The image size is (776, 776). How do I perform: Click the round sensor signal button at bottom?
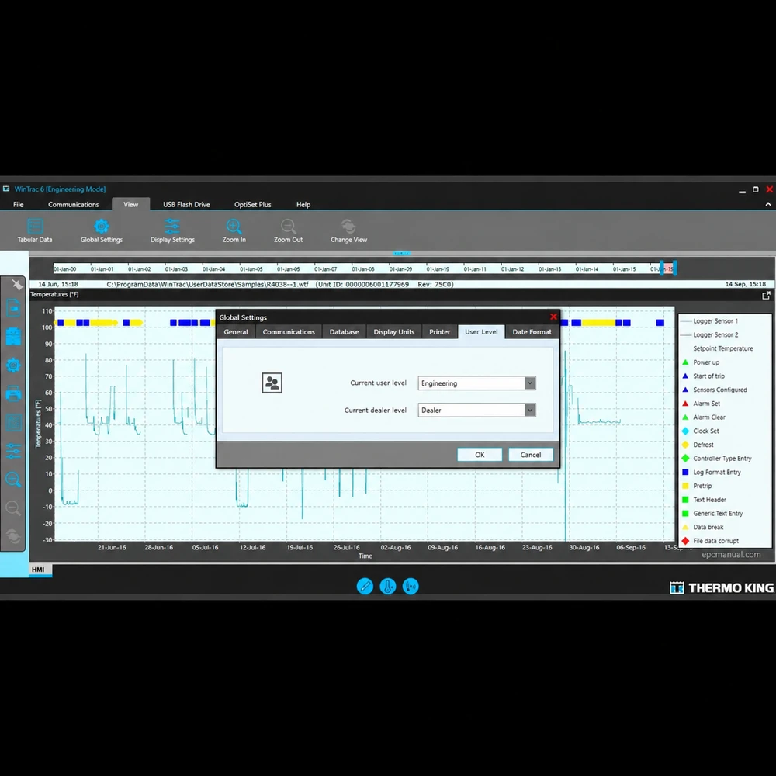[411, 586]
